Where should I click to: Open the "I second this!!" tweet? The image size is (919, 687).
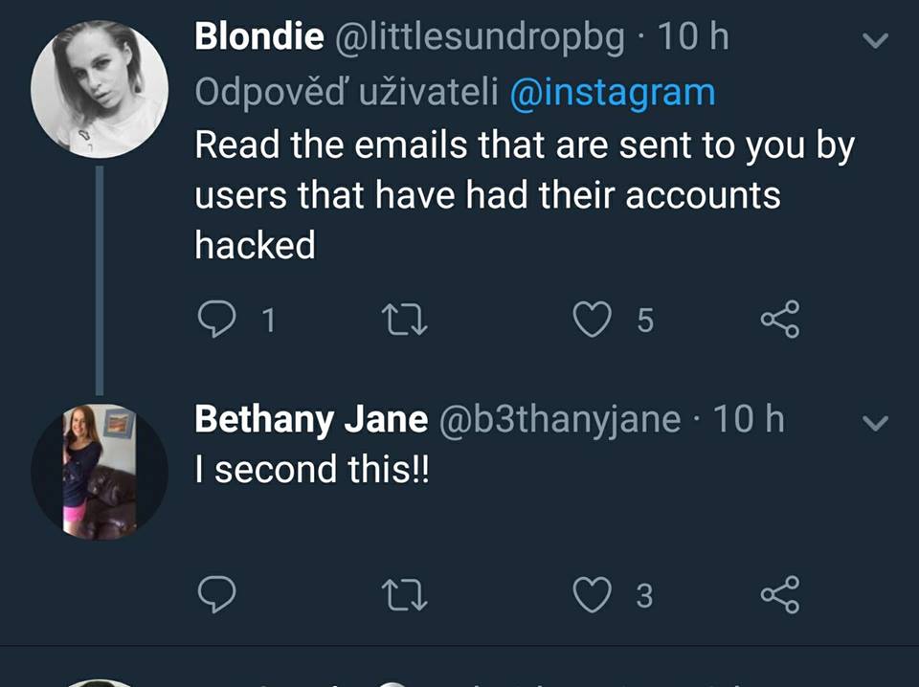[x=312, y=470]
